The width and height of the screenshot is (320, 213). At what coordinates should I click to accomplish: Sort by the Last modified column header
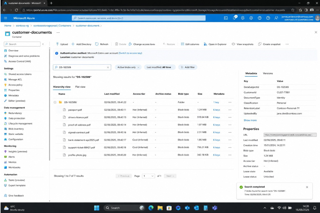pyautogui.click(x=112, y=94)
